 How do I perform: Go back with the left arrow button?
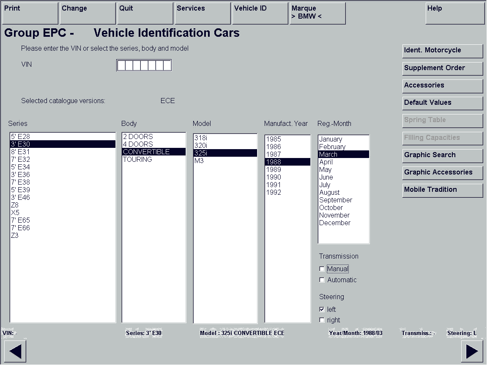(15, 351)
